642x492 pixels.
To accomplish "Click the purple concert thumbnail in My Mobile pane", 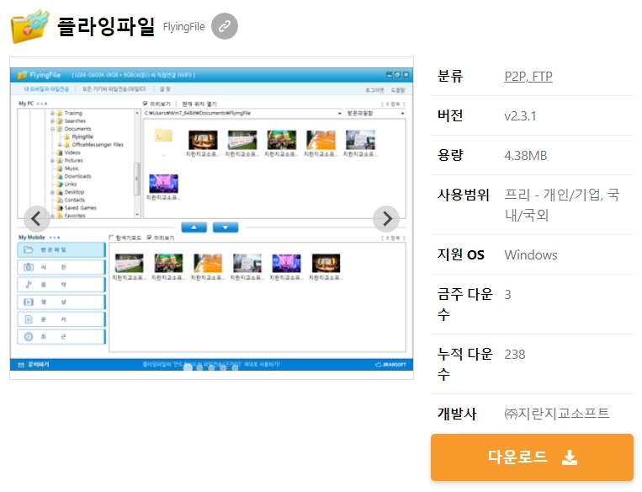I will (286, 263).
